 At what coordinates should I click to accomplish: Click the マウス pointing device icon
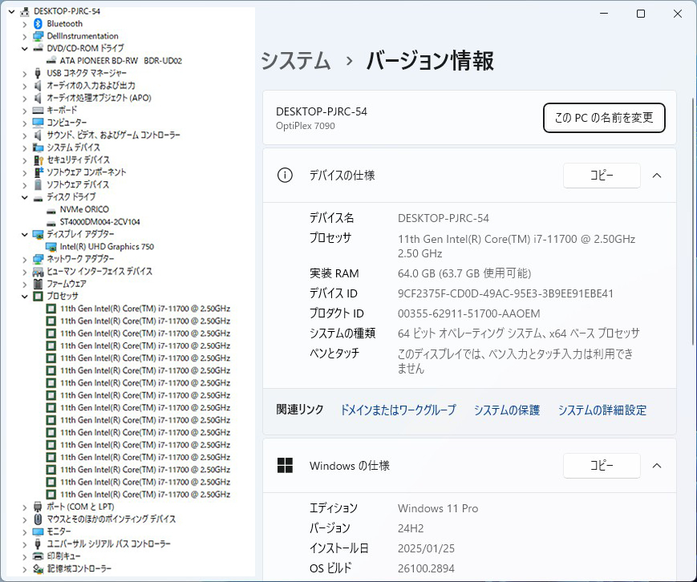[x=38, y=519]
